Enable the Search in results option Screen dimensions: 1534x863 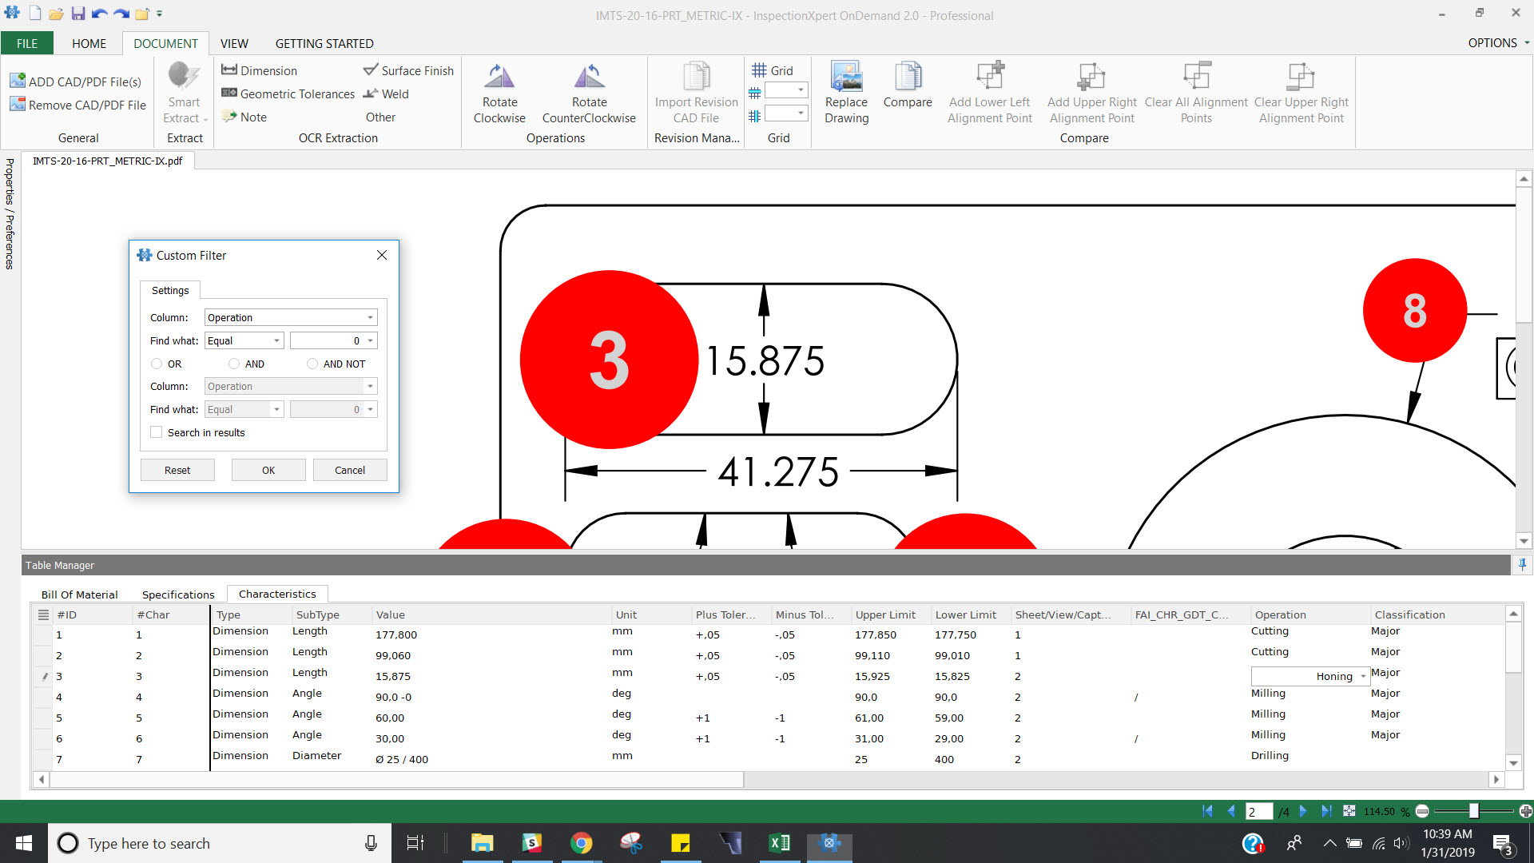point(157,431)
